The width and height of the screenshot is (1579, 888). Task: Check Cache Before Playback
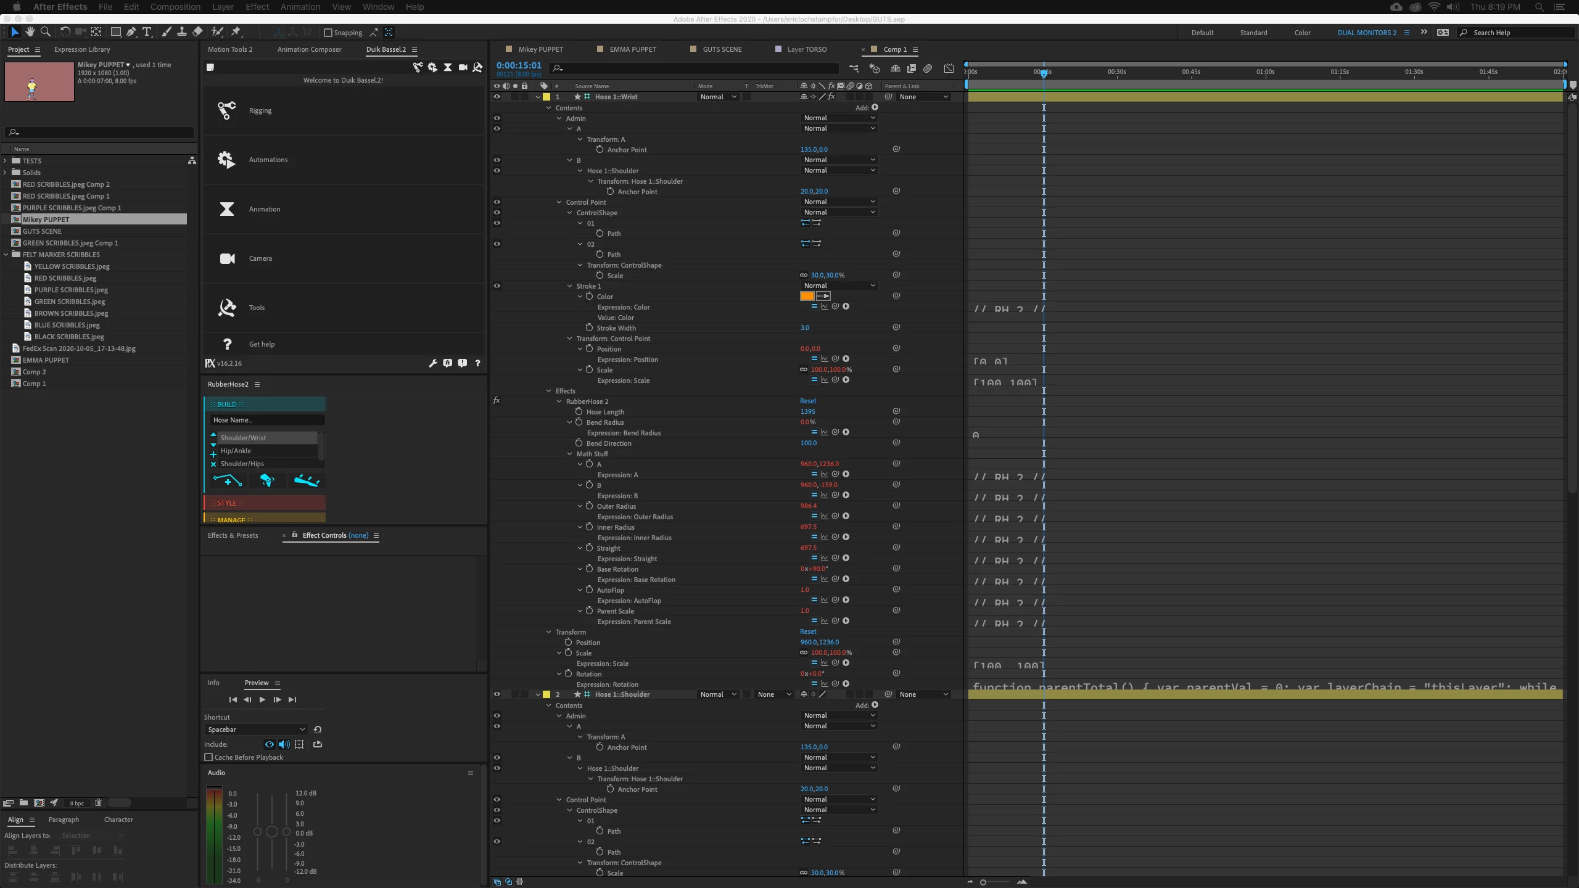click(x=208, y=757)
